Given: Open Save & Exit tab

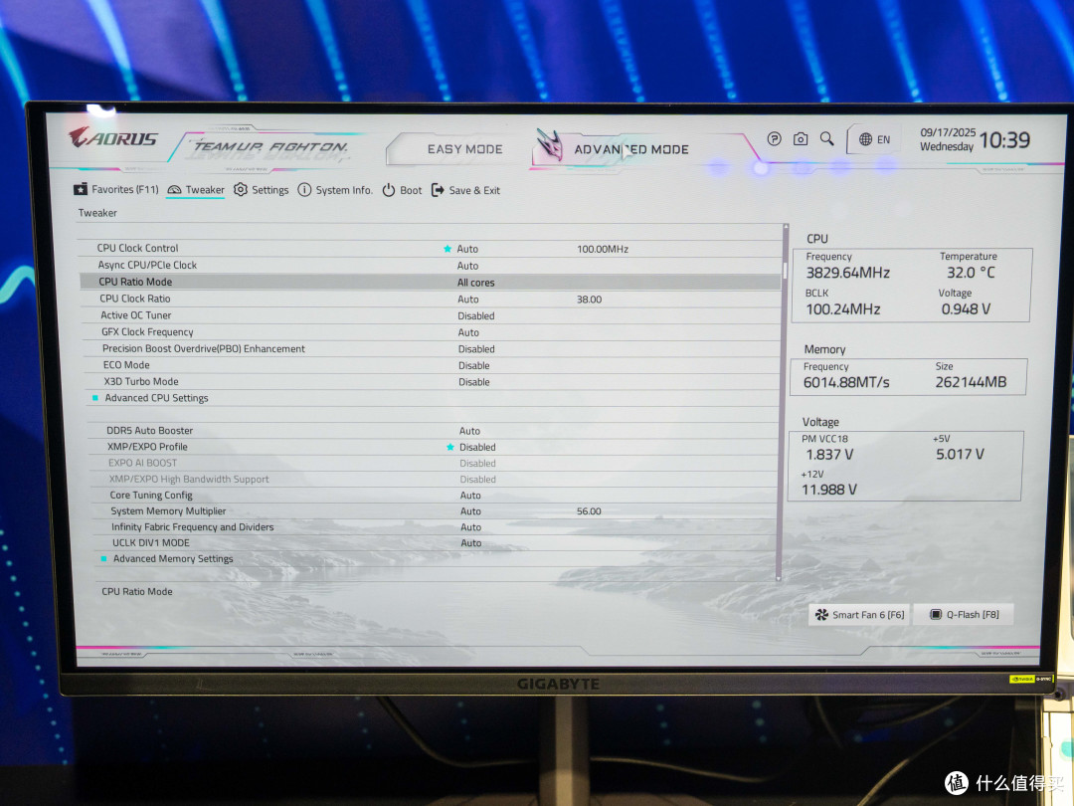Looking at the screenshot, I should (465, 190).
